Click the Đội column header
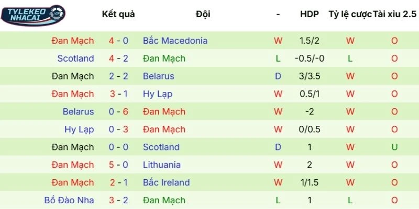419x209 pixels. [x=203, y=14]
